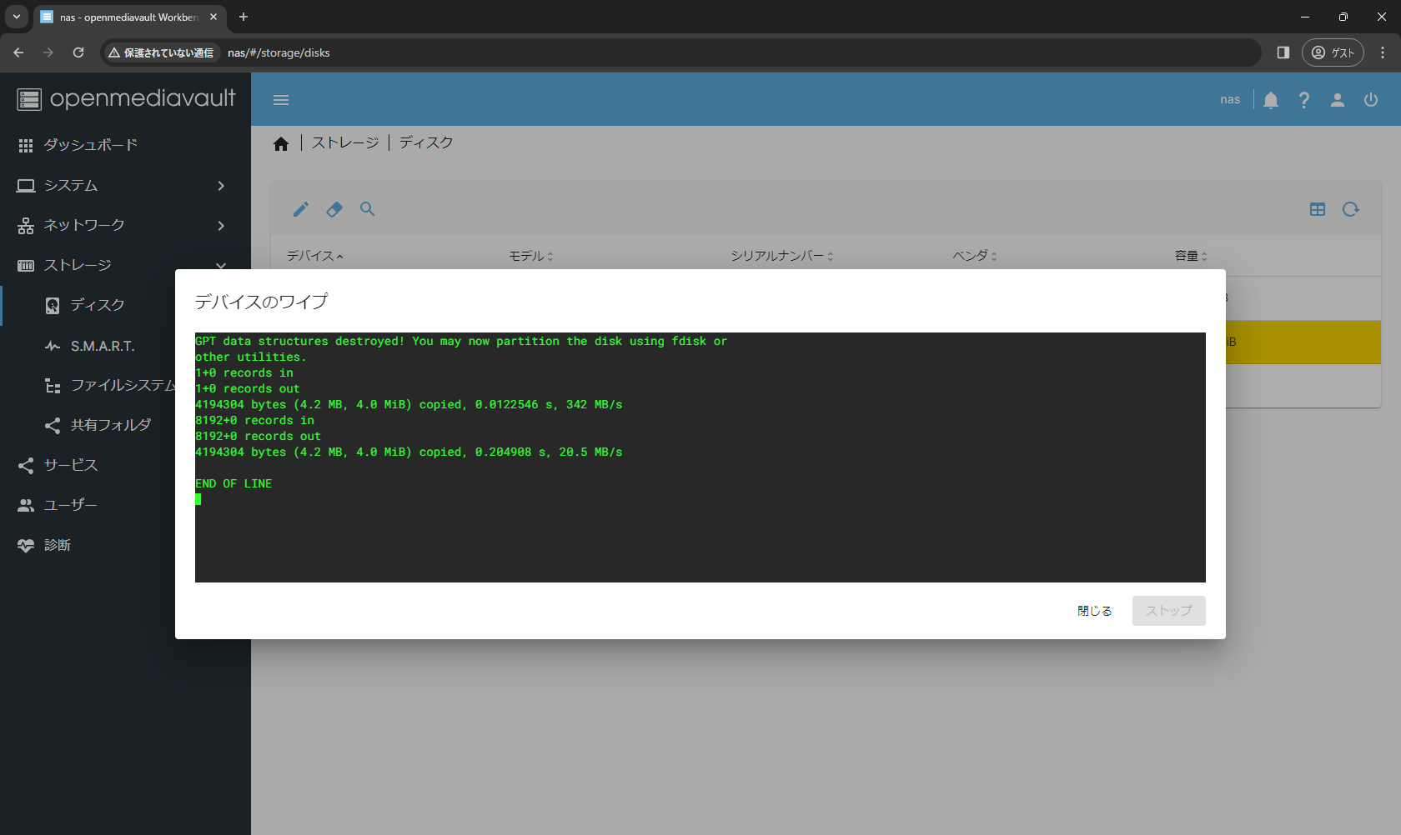Click the reload icon above the disk table

[x=1350, y=209]
